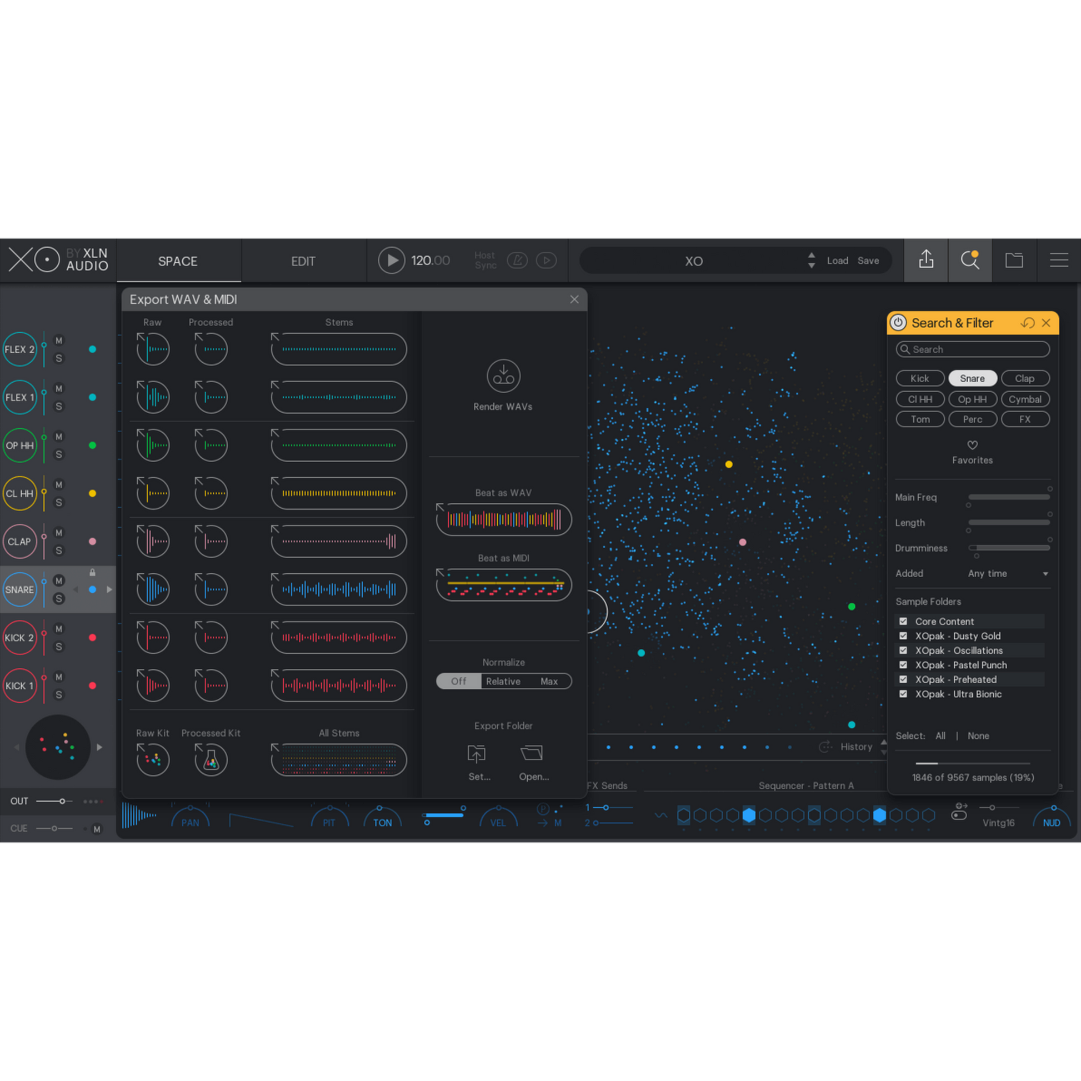
Task: Solo the CL HH channel
Action: click(59, 503)
